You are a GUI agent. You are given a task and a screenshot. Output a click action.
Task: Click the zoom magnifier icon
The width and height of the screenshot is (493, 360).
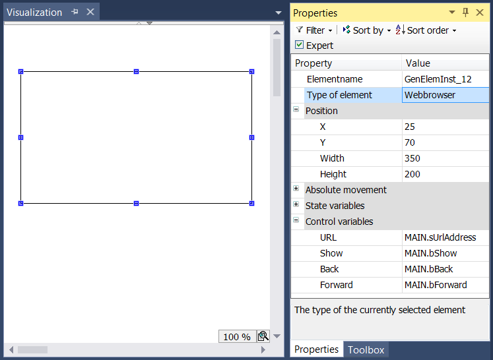pos(263,336)
